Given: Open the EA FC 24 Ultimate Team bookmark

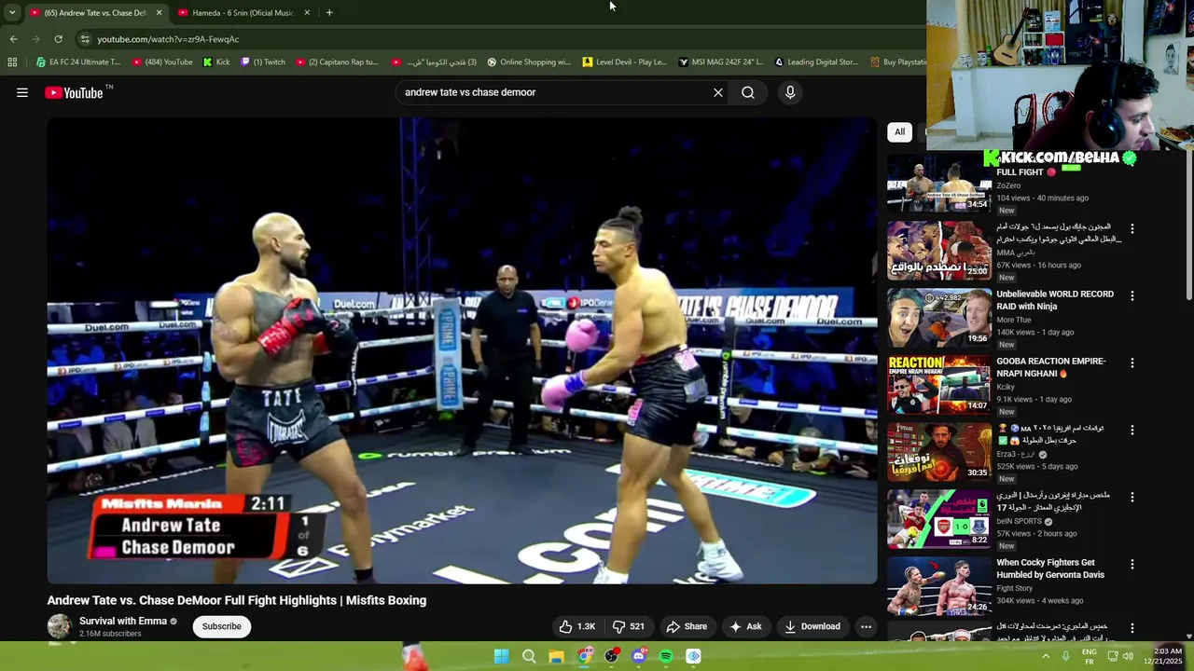Looking at the screenshot, I should (x=78, y=62).
